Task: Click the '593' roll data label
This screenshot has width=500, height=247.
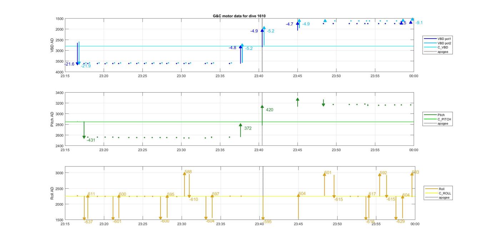Action: point(415,173)
